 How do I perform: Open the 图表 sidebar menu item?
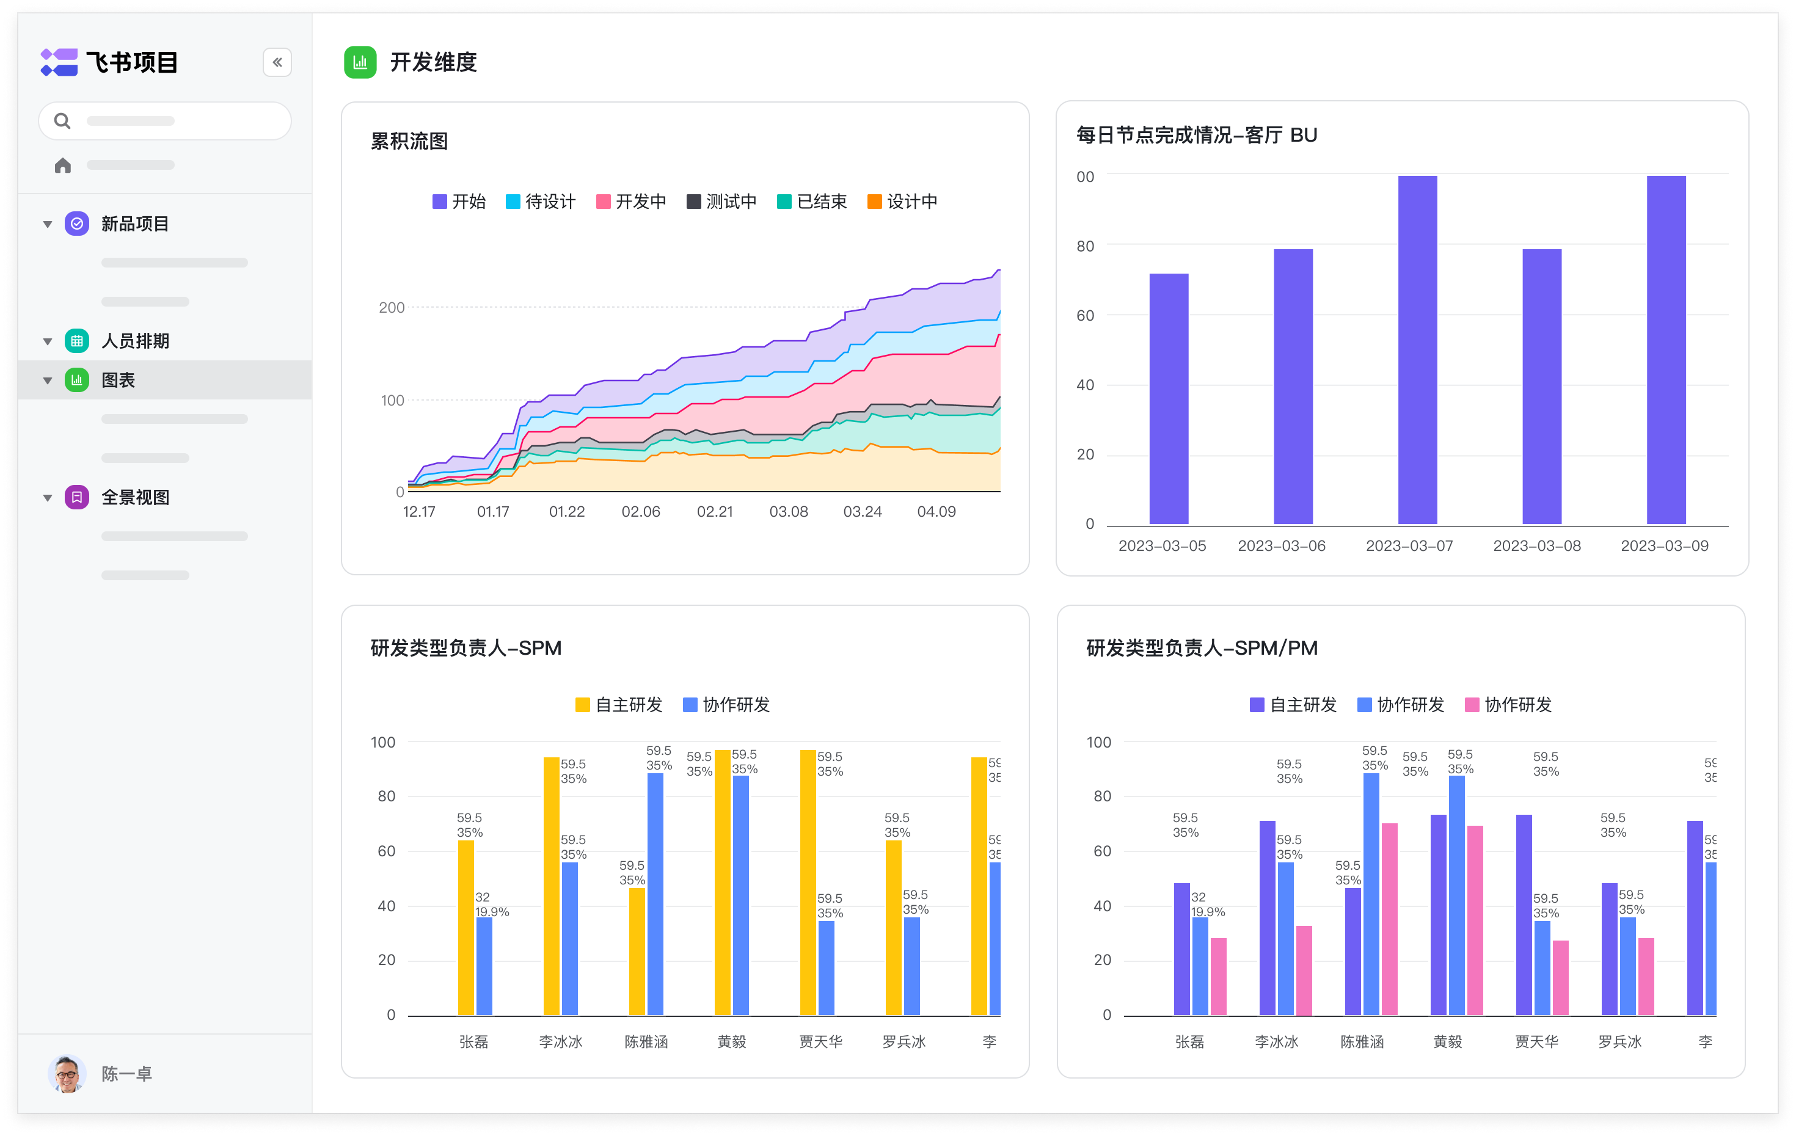click(x=118, y=380)
